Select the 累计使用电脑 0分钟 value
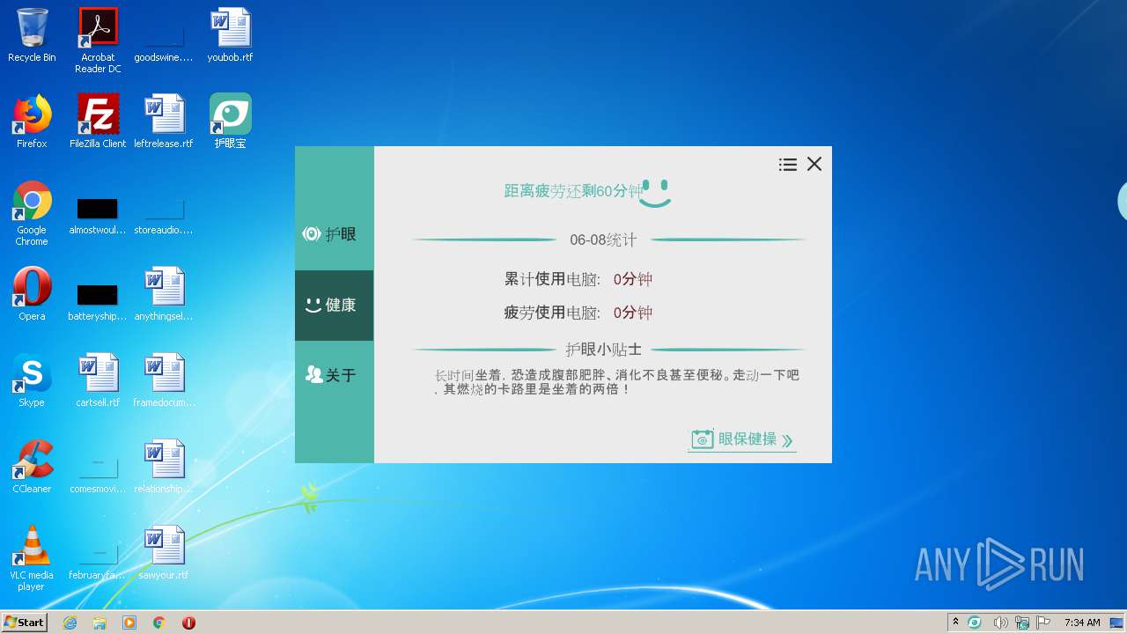1127x634 pixels. (x=633, y=279)
